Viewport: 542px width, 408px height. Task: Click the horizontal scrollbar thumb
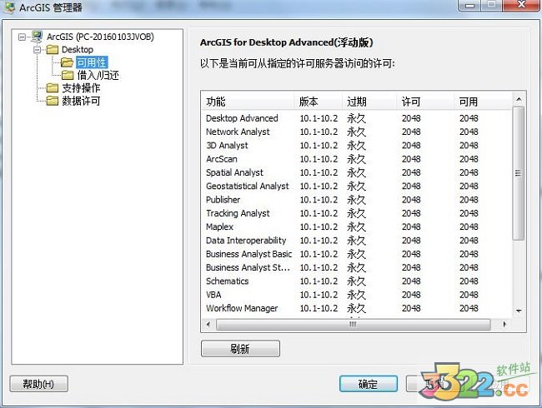353,324
